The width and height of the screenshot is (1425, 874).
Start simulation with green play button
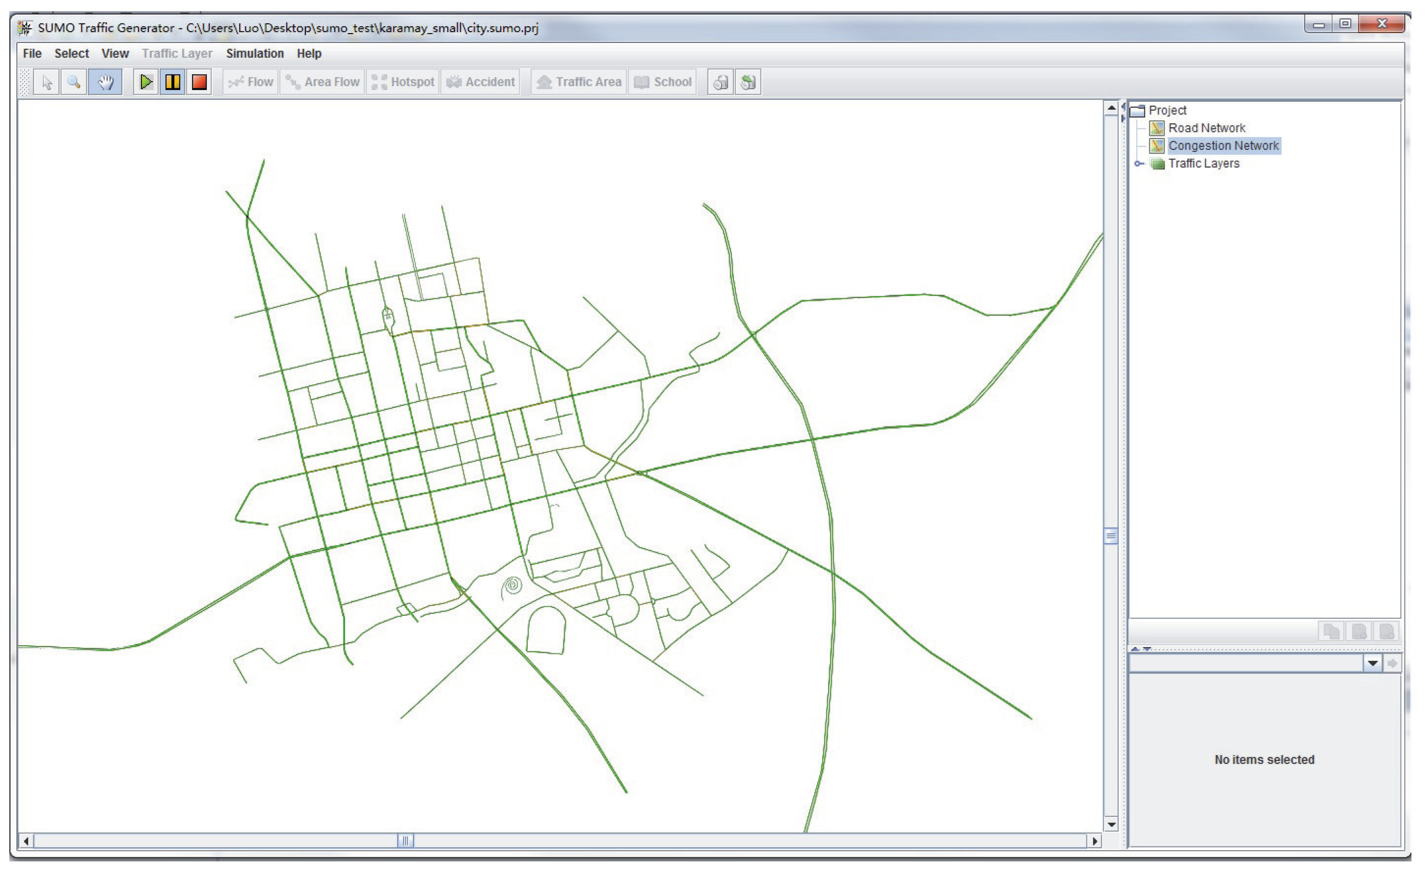click(146, 82)
